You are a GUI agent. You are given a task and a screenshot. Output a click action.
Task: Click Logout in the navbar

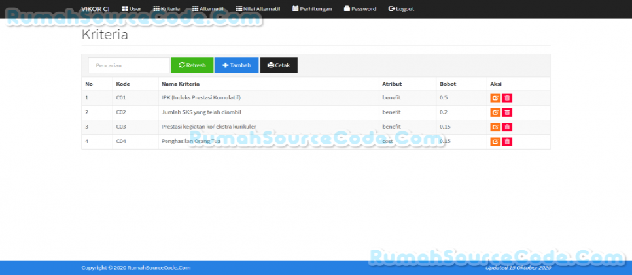(x=401, y=9)
